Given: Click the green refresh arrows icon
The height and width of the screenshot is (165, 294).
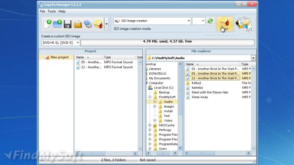Looking at the screenshot, I should tap(210, 21).
